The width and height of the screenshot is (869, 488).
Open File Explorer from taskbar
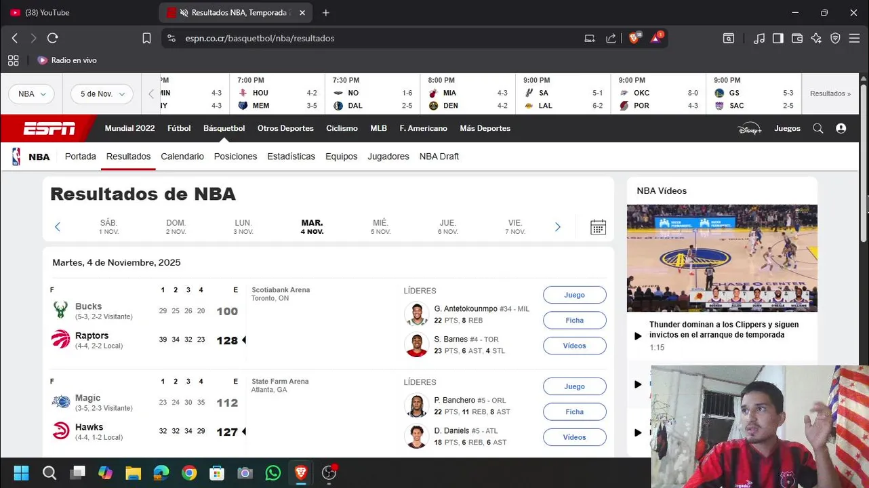pyautogui.click(x=133, y=473)
